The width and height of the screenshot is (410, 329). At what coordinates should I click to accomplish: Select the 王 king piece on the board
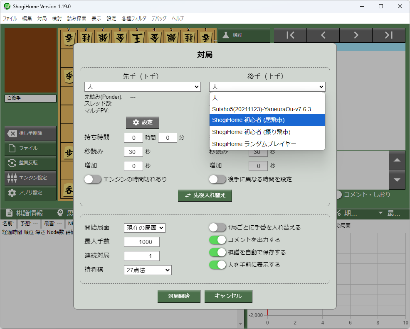(x=137, y=38)
